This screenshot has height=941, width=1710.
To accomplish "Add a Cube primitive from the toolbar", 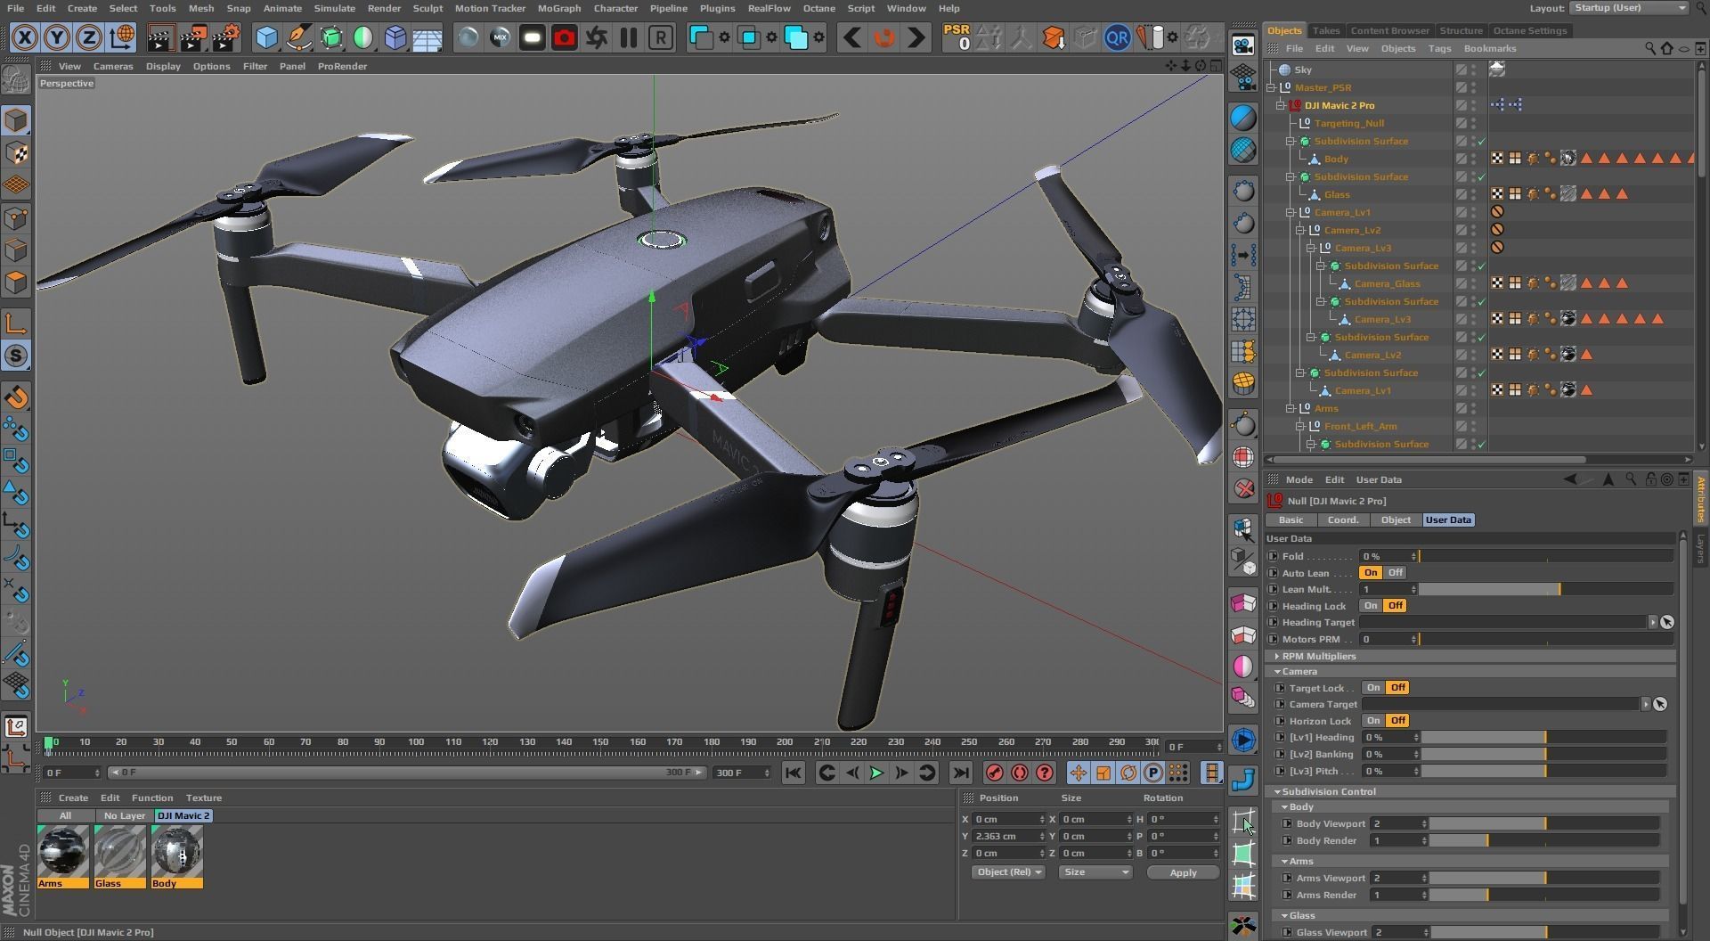I will 266,37.
